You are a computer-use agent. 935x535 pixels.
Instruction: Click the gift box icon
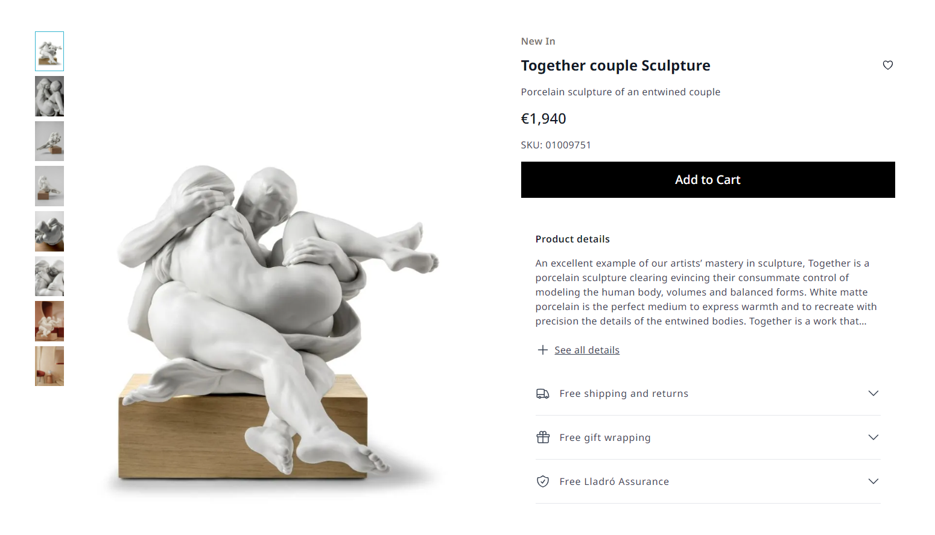pyautogui.click(x=543, y=437)
